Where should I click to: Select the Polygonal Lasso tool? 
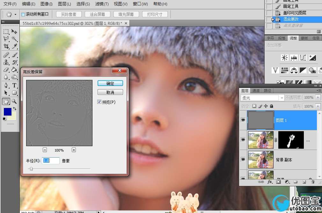pos(6,39)
